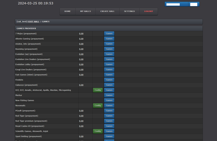Click 0.00 balance for 7 Mojos
This screenshot has height=141, width=217.
[x=81, y=34]
